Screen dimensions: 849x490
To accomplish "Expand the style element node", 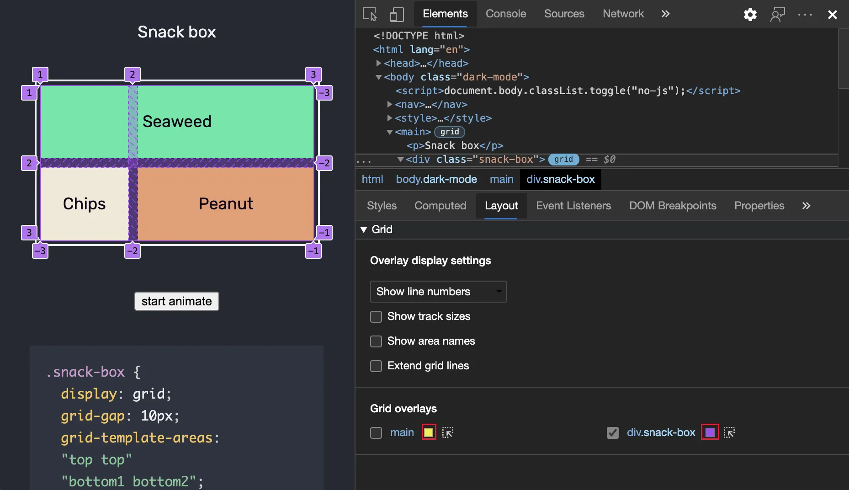I will [x=389, y=118].
